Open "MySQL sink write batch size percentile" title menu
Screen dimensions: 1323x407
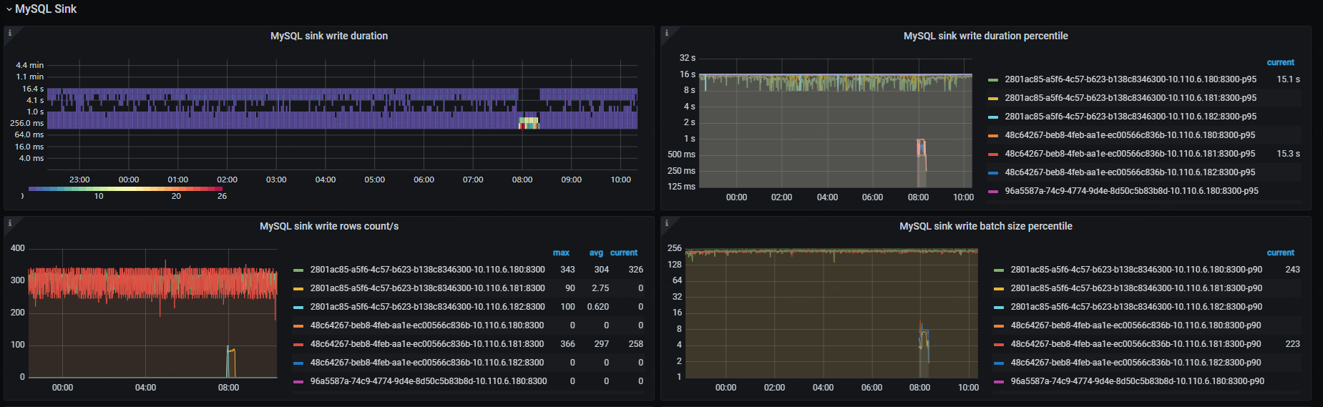pos(985,226)
